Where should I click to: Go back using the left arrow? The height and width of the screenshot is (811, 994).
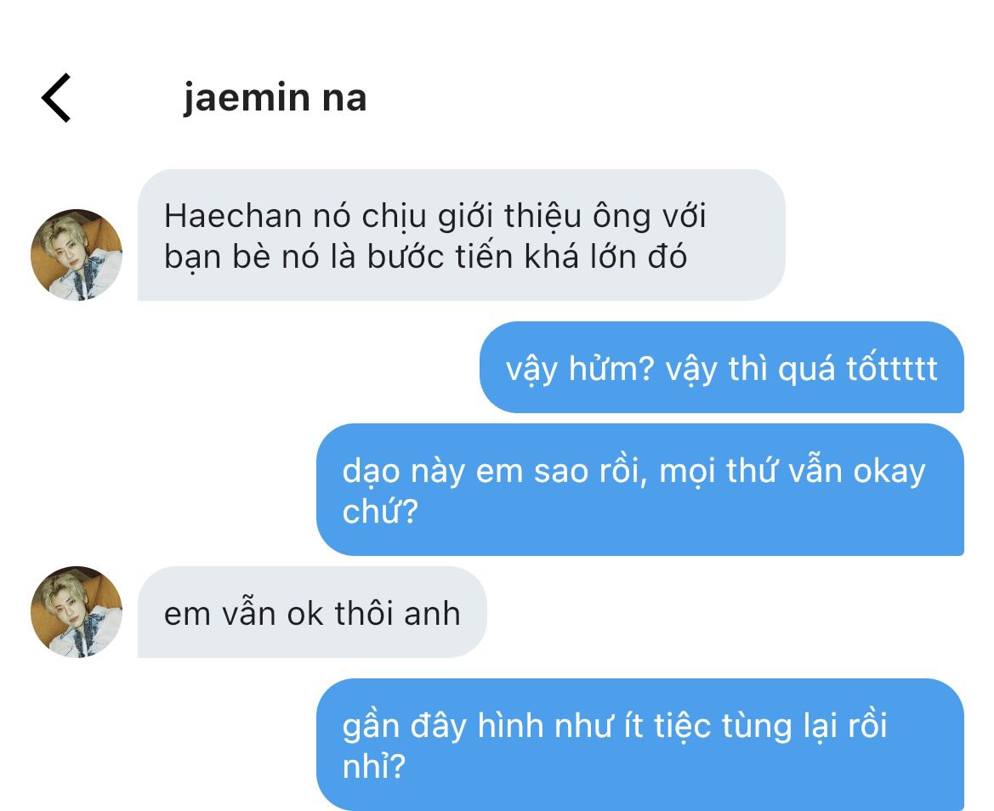[56, 98]
